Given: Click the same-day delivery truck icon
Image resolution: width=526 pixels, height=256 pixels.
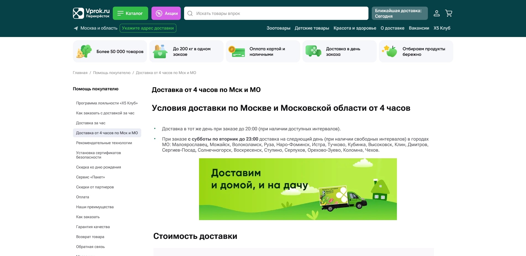Looking at the screenshot, I should 313,51.
